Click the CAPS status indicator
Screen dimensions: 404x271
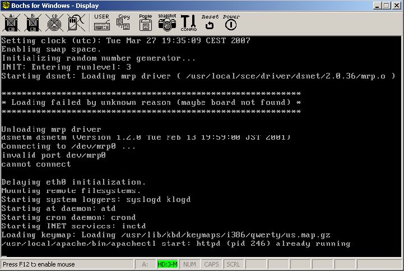[211, 264]
